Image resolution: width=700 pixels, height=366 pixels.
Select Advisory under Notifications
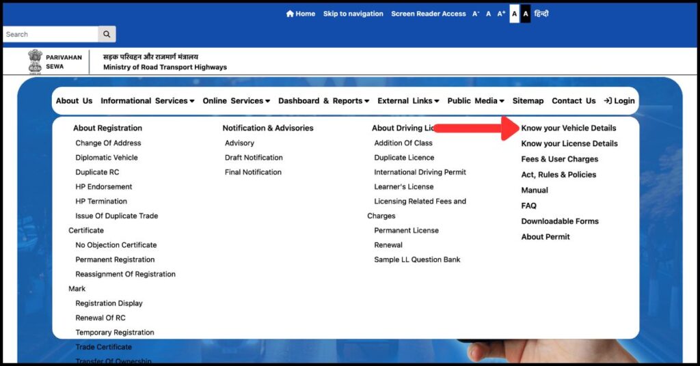click(240, 143)
